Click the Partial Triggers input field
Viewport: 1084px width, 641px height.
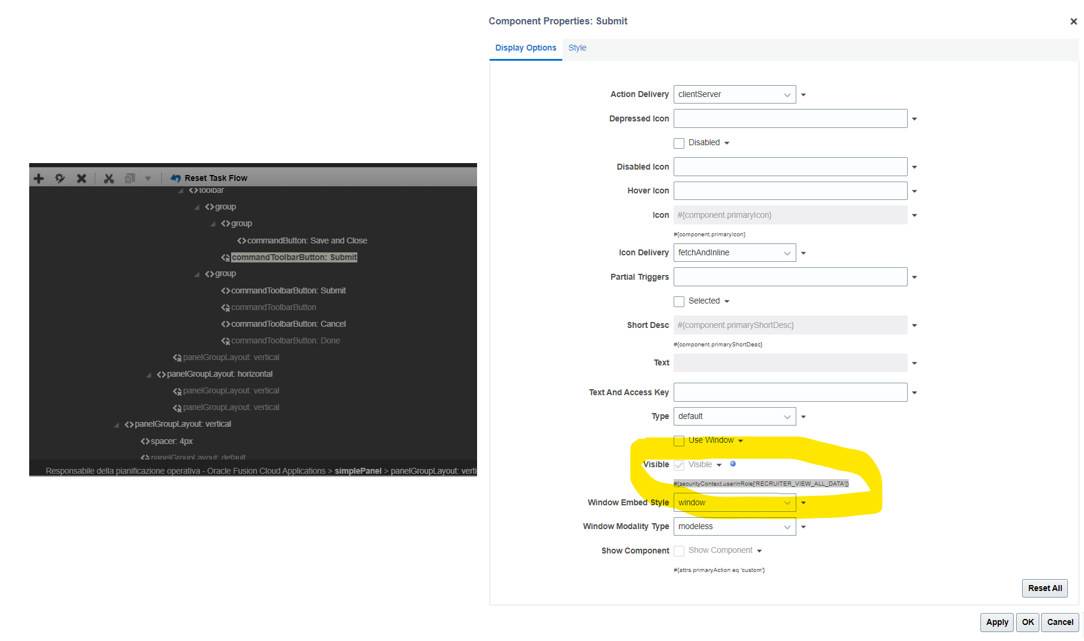point(790,277)
